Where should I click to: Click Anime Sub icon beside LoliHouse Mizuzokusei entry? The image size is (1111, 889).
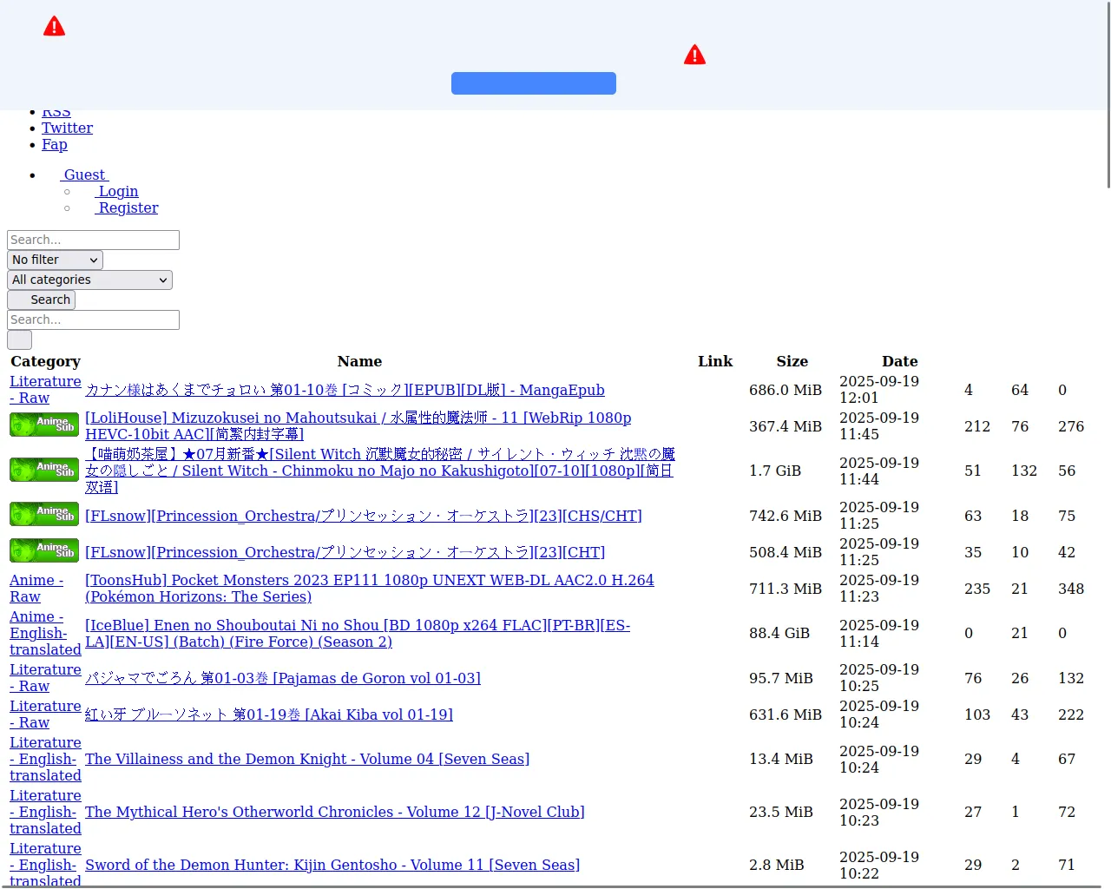(44, 425)
